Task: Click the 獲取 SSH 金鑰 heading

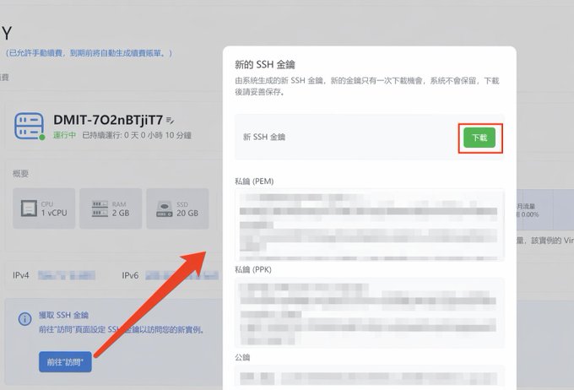Action: (63, 315)
